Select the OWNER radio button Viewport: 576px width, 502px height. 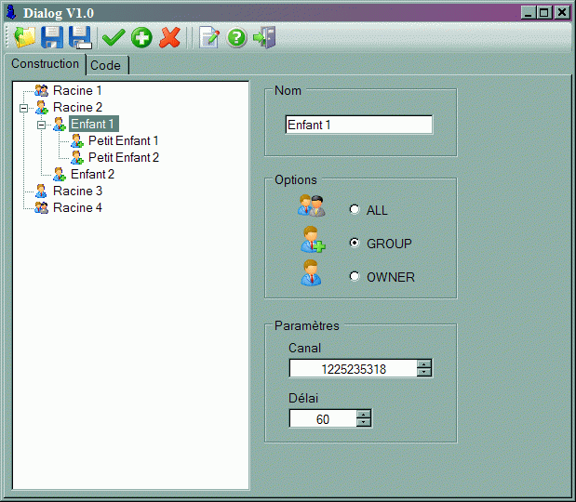[x=355, y=276]
